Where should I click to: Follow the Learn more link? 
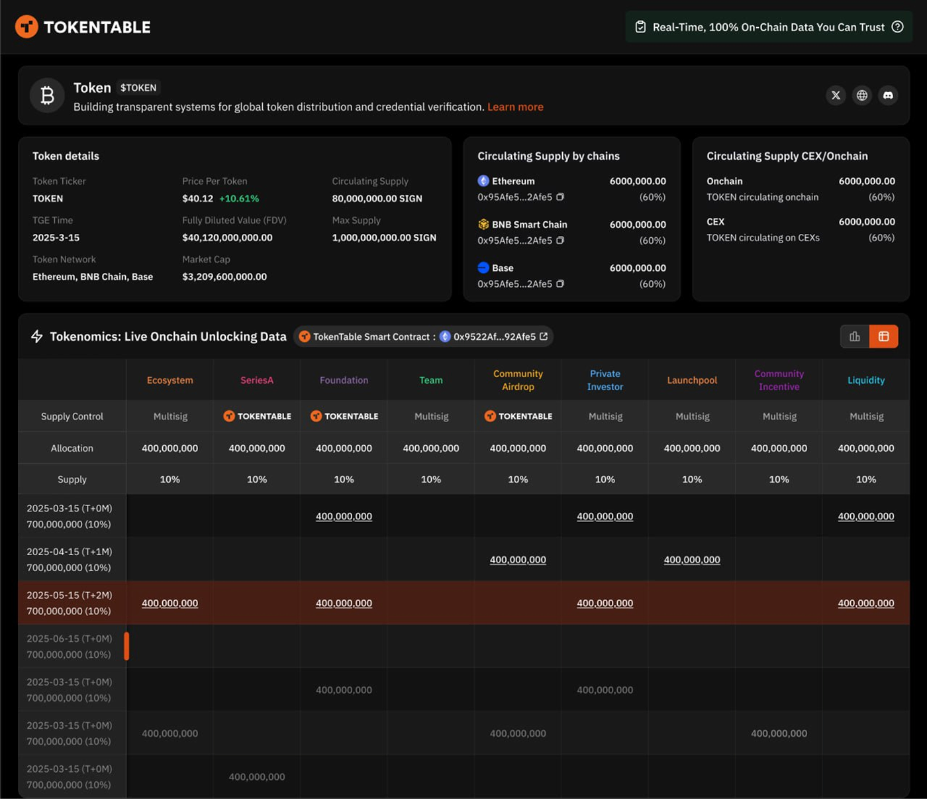[x=515, y=107]
